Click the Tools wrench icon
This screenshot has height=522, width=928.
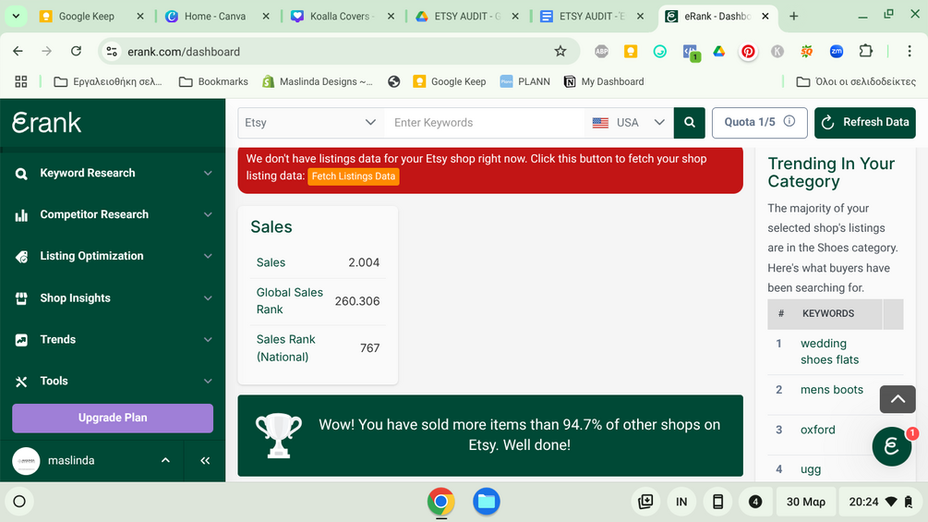[21, 382]
